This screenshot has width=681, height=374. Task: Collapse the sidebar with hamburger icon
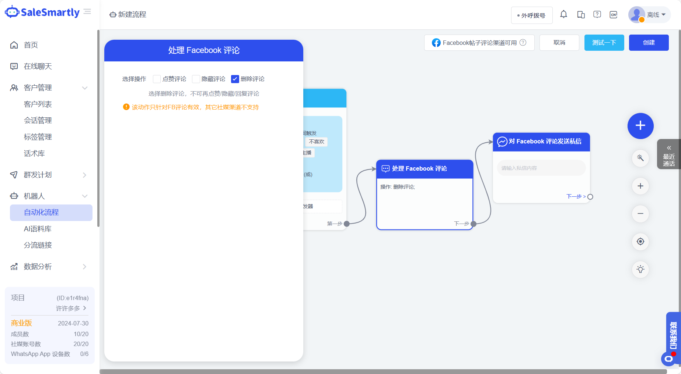[87, 12]
